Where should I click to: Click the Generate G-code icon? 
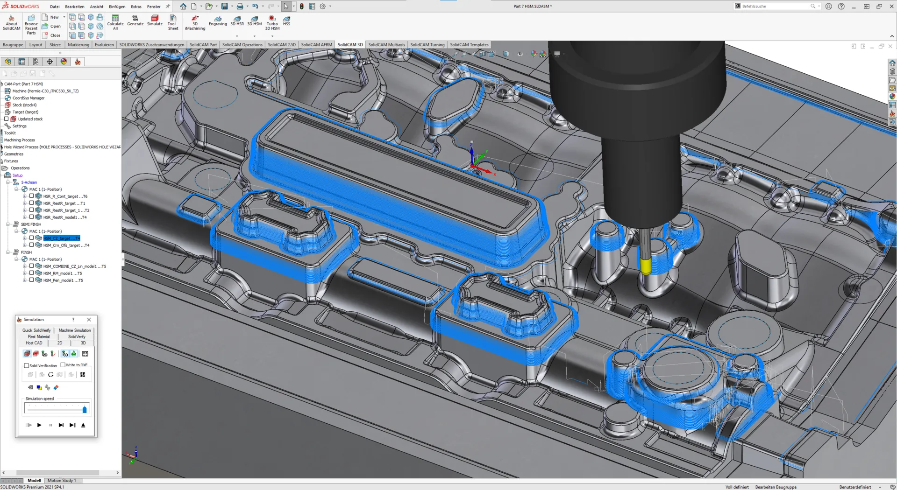135,22
